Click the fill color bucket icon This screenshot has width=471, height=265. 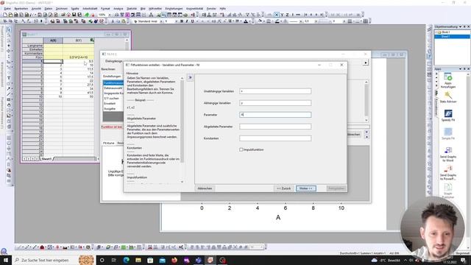pyautogui.click(x=260, y=21)
